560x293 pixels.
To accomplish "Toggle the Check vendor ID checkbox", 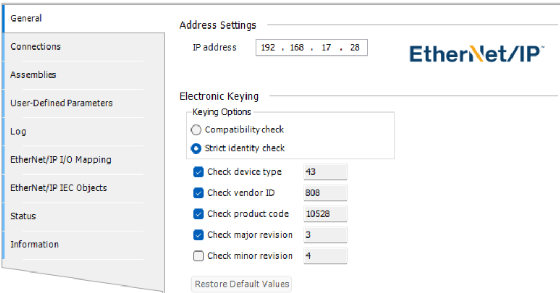I will [199, 193].
